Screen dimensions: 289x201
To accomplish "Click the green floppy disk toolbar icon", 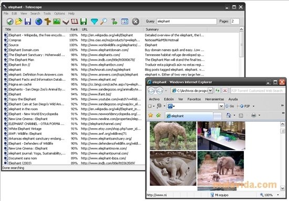I will pyautogui.click(x=84, y=22).
